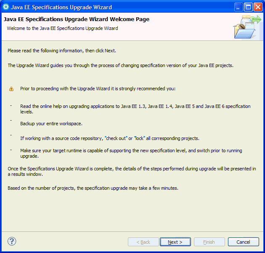Screen dimensions: 265x253
Task: Click 'Please read the following information' line
Action: [x=62, y=51]
